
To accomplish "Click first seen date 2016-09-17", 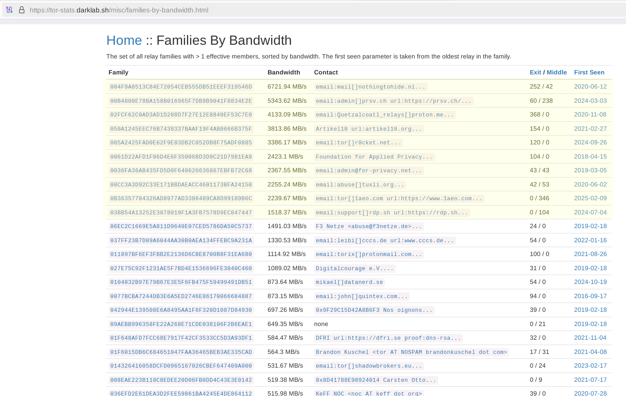I will pyautogui.click(x=591, y=296).
